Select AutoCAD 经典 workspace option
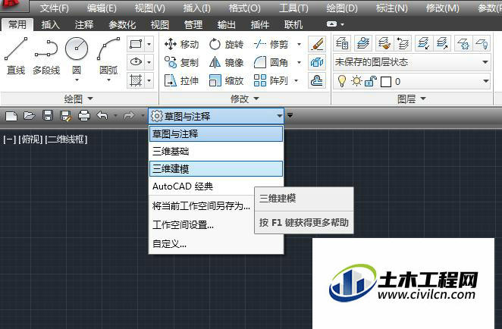 [x=216, y=186]
